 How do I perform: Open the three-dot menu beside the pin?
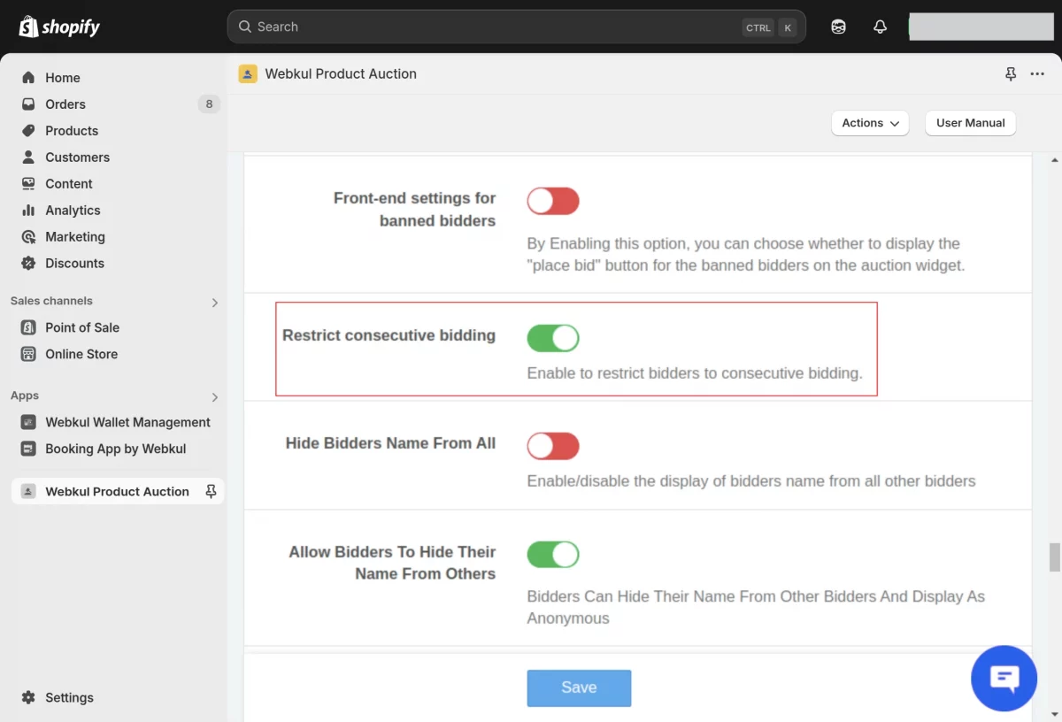pos(1037,74)
